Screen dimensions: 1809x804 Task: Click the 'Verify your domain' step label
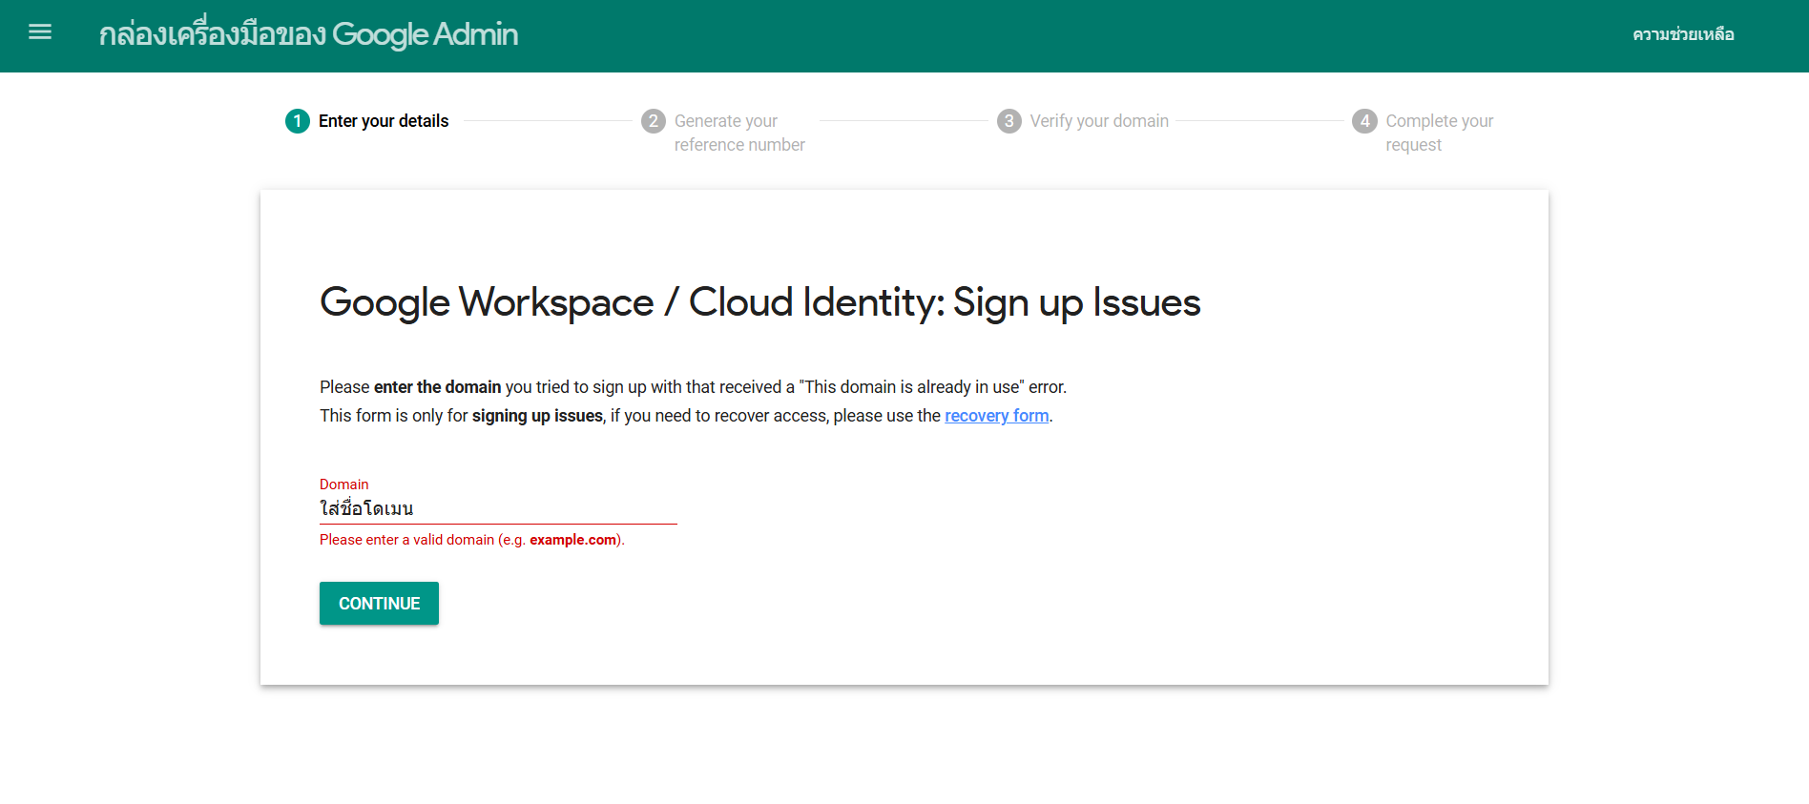coord(1099,121)
